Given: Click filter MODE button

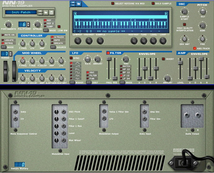Looking at the screenshot, I should 122,82.
